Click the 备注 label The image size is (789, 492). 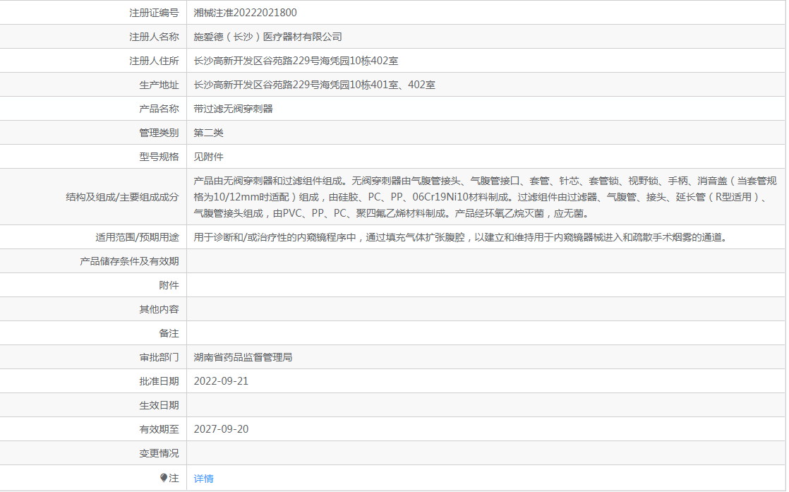(x=169, y=334)
